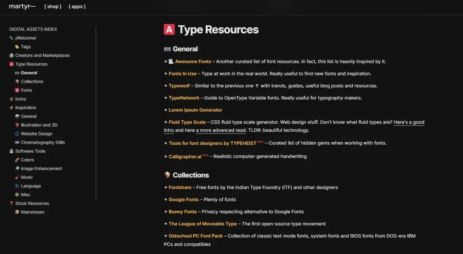Click the DIGITAL ASSETS INDEX sidebar title
Viewport: 463px width, 254px height.
click(x=33, y=29)
